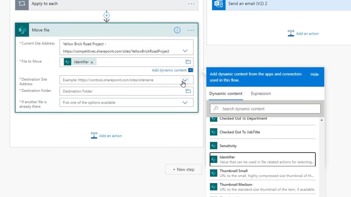Screen dimensions: 351x197
Task: Click the Destination Site Address input field
Action: tap(126, 80)
